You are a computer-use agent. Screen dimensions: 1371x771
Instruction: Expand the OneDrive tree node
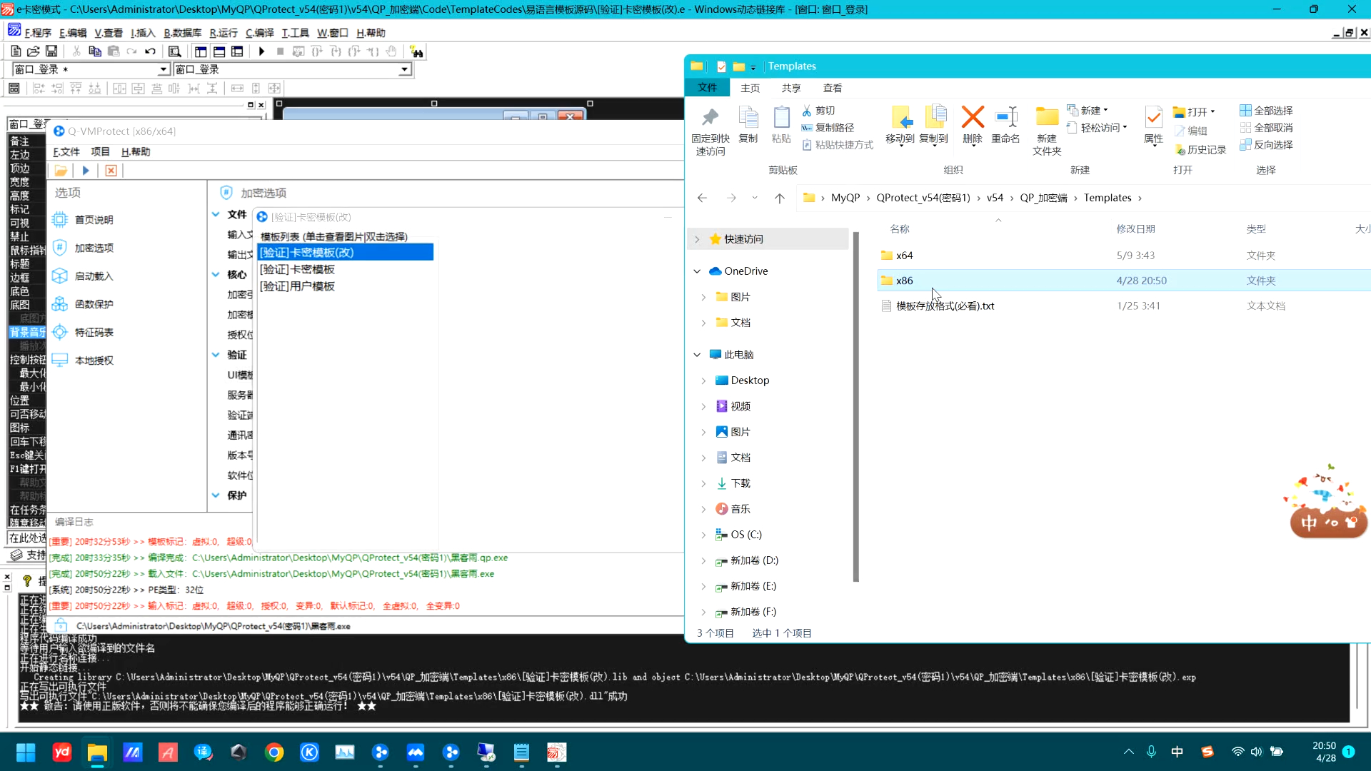[x=697, y=271]
